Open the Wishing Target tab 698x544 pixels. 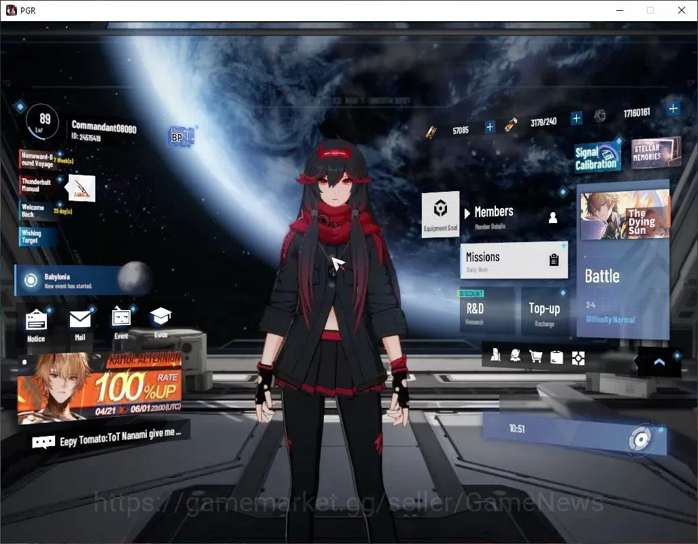point(37,237)
